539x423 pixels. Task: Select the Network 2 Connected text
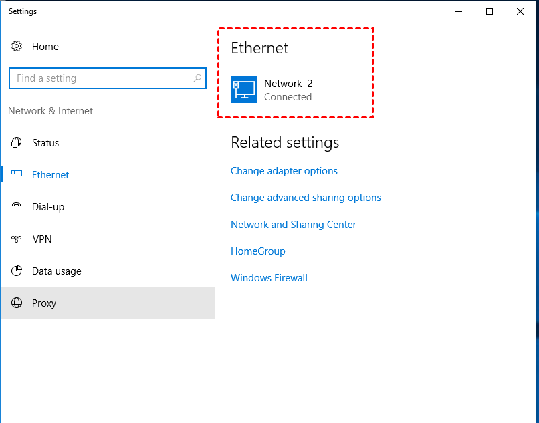(288, 90)
